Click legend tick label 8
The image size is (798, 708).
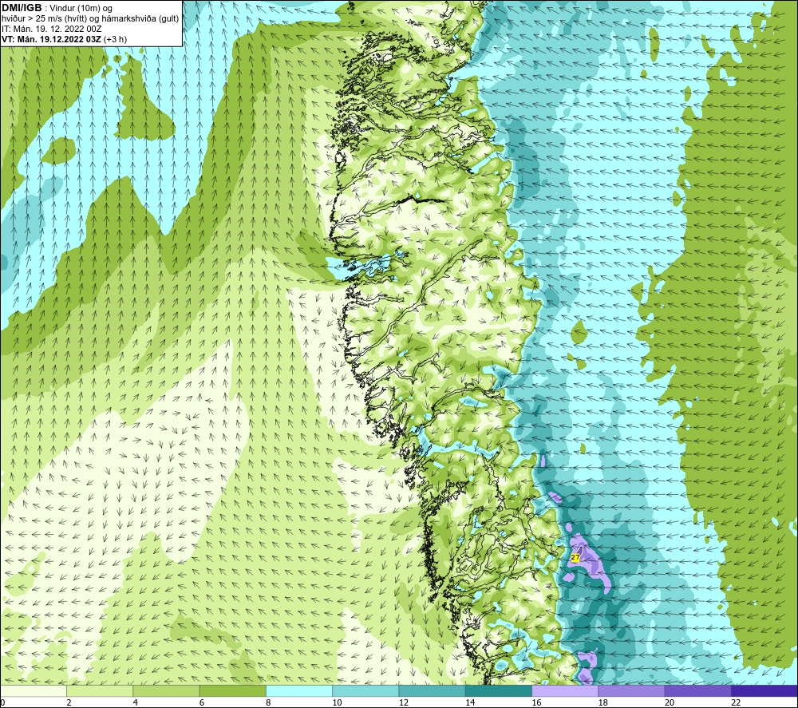click(x=268, y=702)
